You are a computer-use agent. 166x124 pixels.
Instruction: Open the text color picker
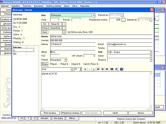[x=112, y=69]
